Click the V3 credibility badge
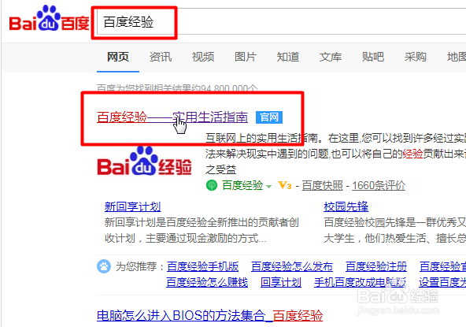The height and width of the screenshot is (327, 466). pos(284,186)
